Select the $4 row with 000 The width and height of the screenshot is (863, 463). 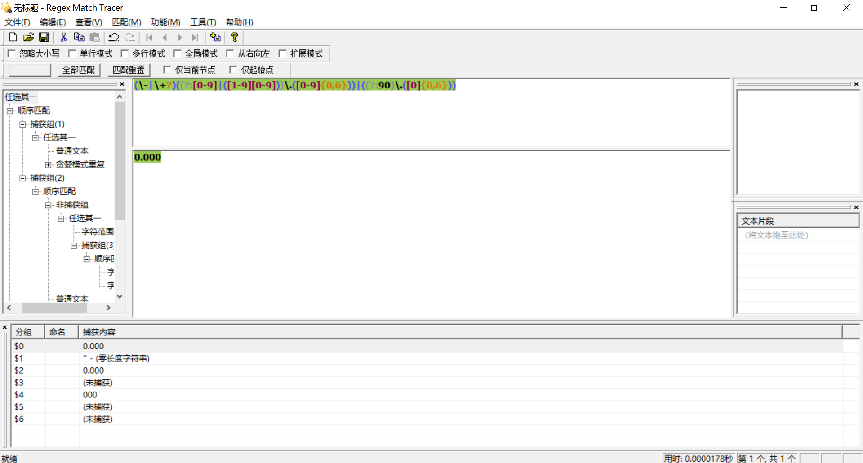(x=427, y=395)
